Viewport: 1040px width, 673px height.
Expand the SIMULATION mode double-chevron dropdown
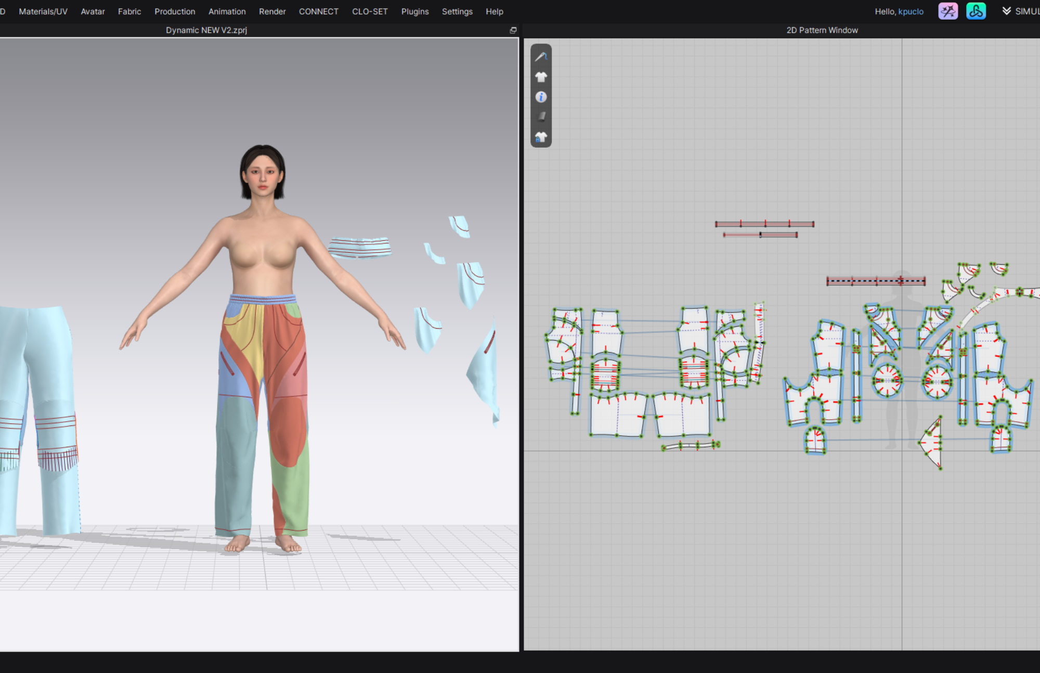[1007, 11]
